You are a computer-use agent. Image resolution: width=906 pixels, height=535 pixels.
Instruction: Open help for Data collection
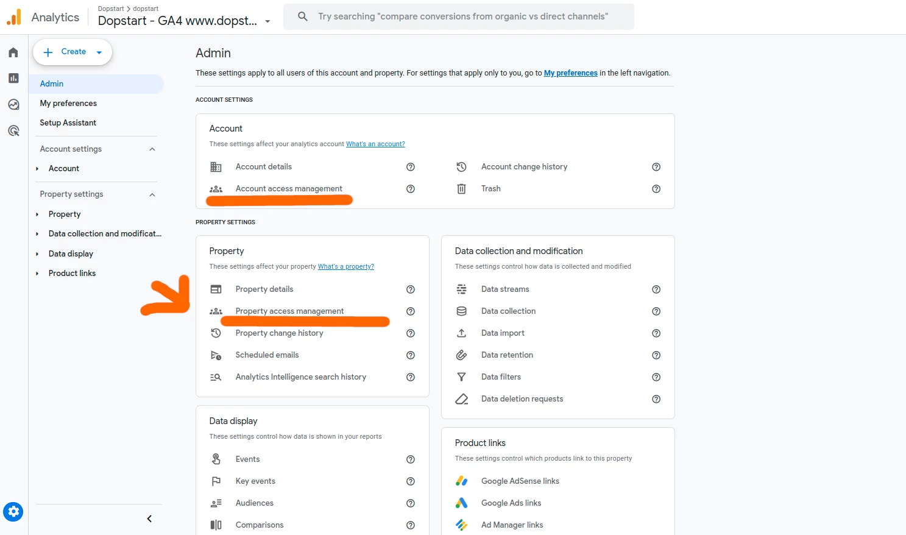click(656, 311)
